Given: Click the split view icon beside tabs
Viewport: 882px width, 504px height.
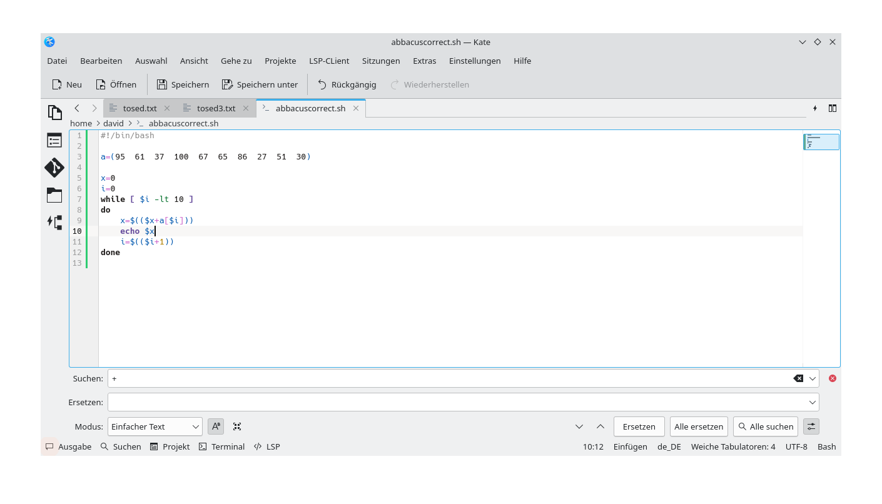Looking at the screenshot, I should [x=833, y=108].
